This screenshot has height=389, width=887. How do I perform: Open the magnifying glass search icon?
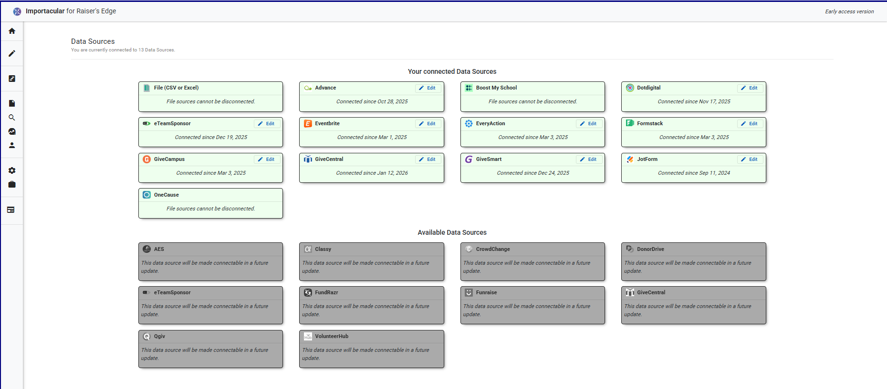[x=12, y=118]
